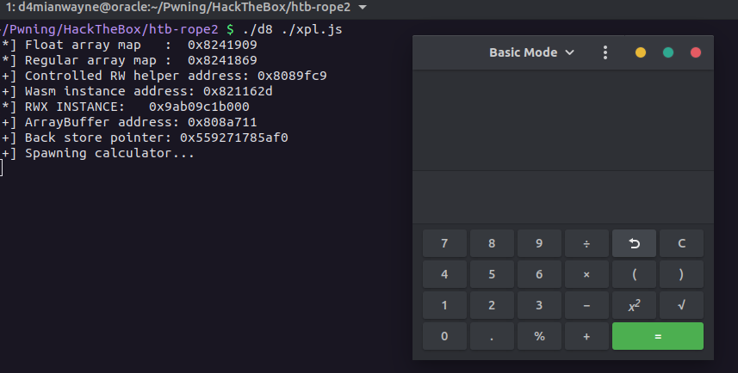The image size is (738, 373).
Task: Click the plus key
Action: 586,336
